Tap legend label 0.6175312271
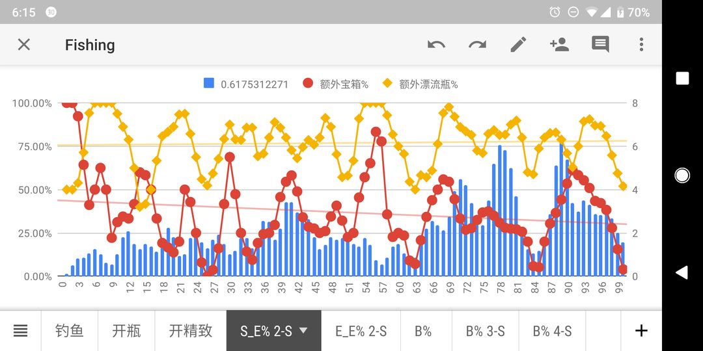 click(255, 84)
